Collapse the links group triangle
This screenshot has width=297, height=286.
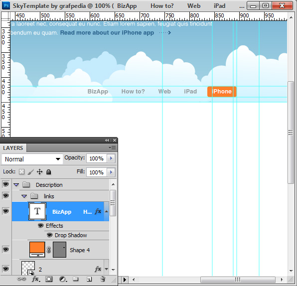24,196
